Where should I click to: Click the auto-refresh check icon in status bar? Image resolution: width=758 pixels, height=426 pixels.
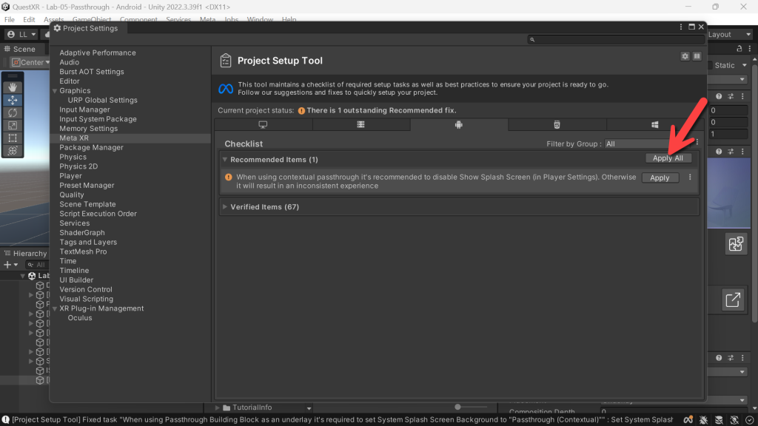[749, 420]
